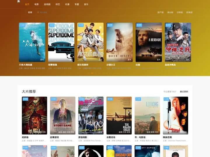This screenshot has height=157, width=210.
Task: Open the 港台剧 category link
Action: tap(170, 13)
